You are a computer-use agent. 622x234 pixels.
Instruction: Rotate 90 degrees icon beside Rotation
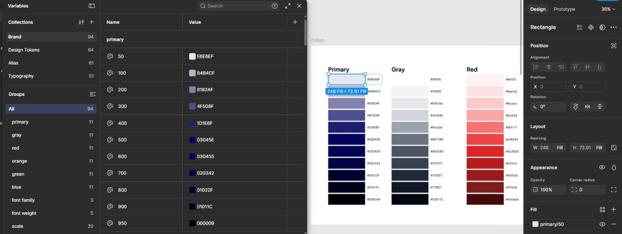575,107
